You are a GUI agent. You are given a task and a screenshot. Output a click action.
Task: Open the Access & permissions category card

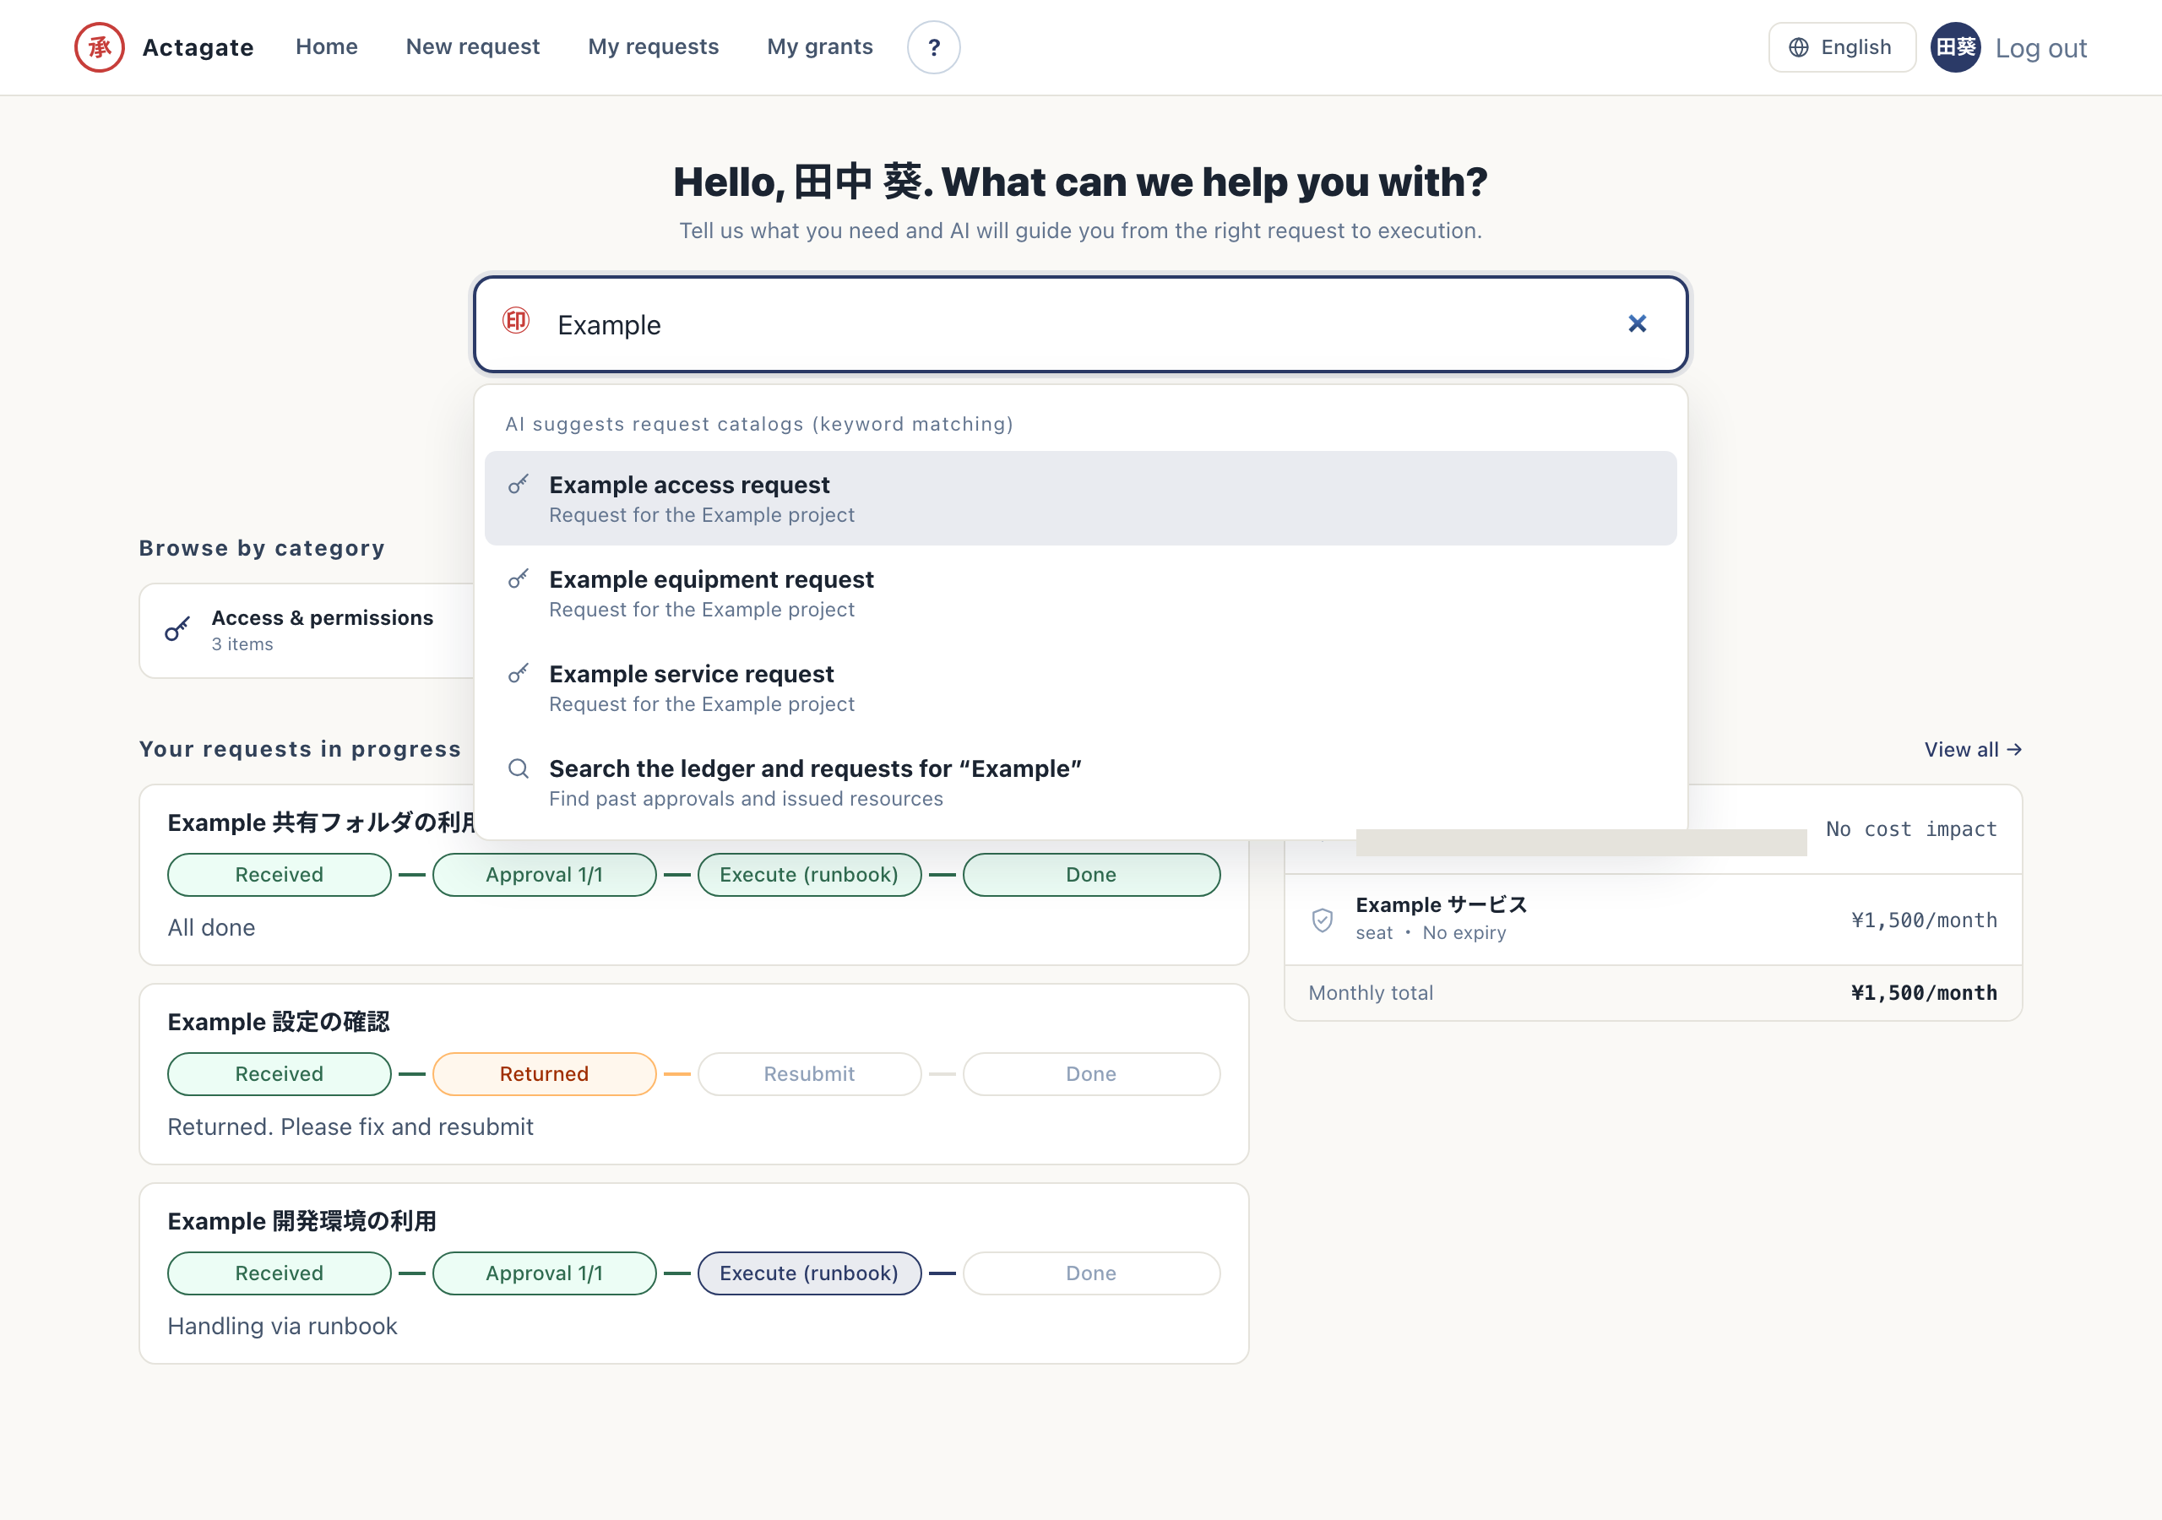point(307,630)
